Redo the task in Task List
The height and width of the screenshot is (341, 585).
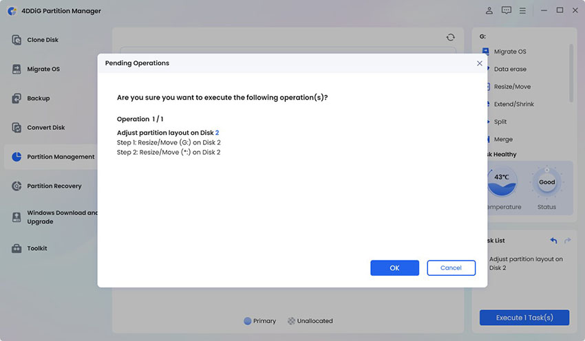[568, 241]
